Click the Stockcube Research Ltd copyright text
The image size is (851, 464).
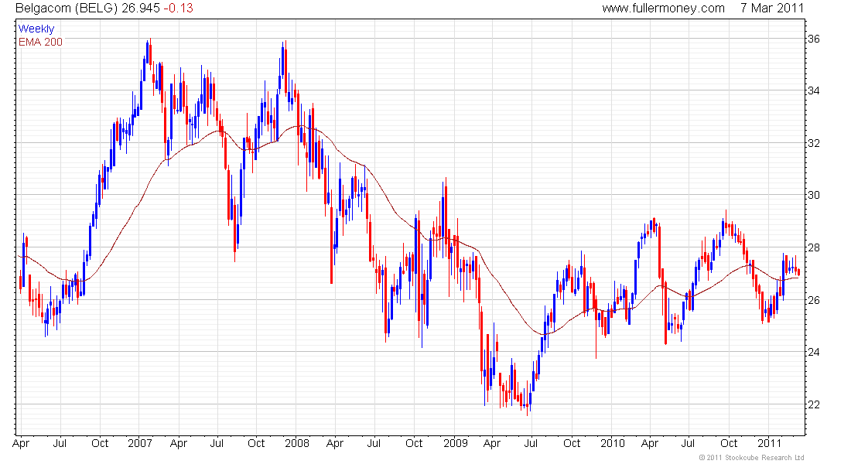[x=751, y=458]
